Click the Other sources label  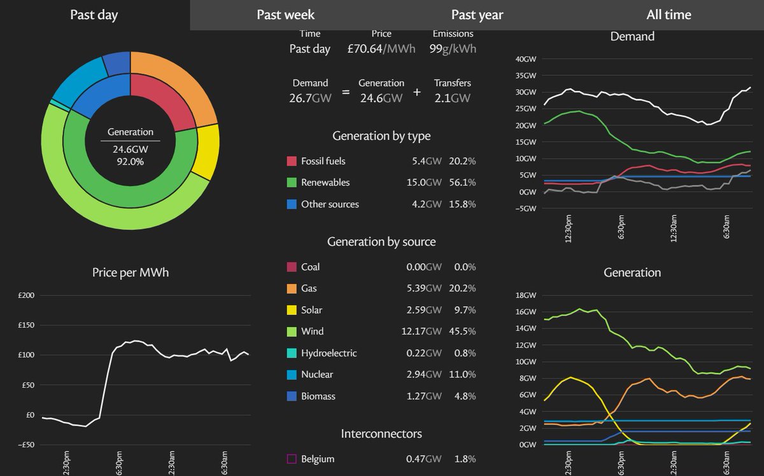click(330, 204)
